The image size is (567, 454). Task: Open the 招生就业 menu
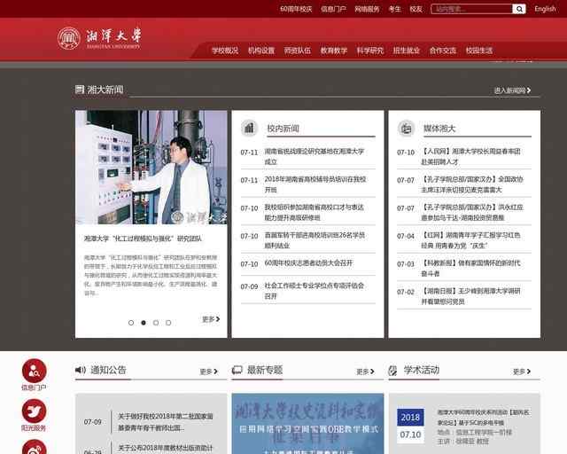pos(407,51)
